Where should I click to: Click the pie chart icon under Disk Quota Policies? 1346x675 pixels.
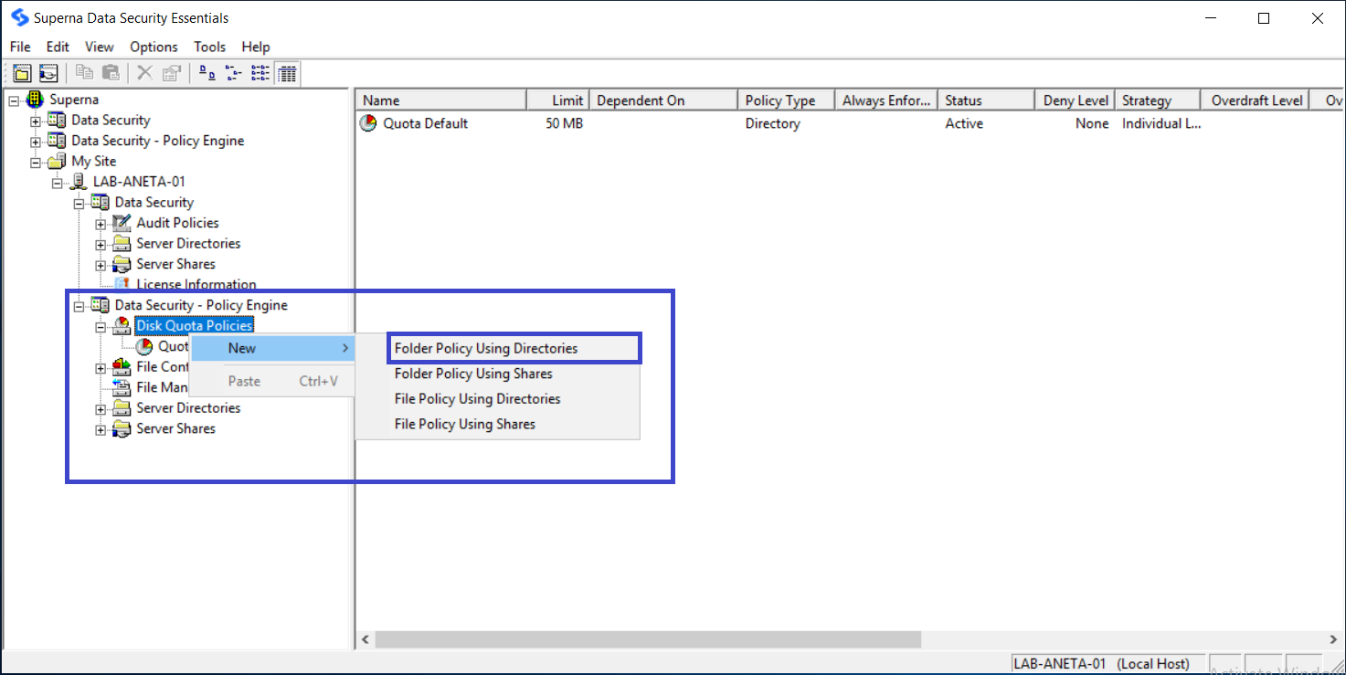coord(144,346)
